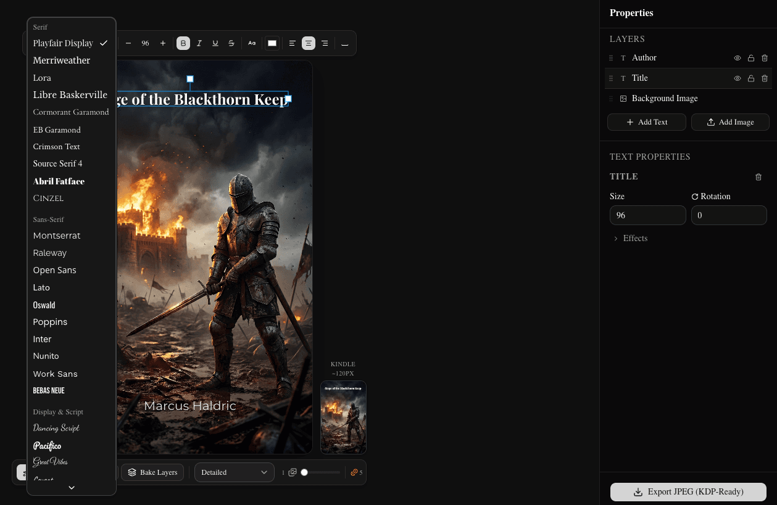Open the Detailed style dropdown
The image size is (777, 505).
point(234,472)
